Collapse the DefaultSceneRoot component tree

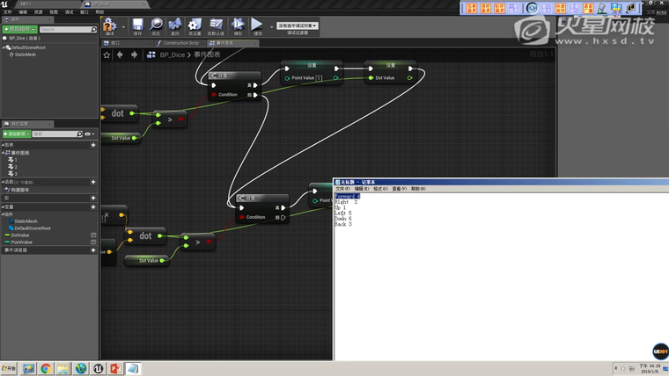(4, 47)
